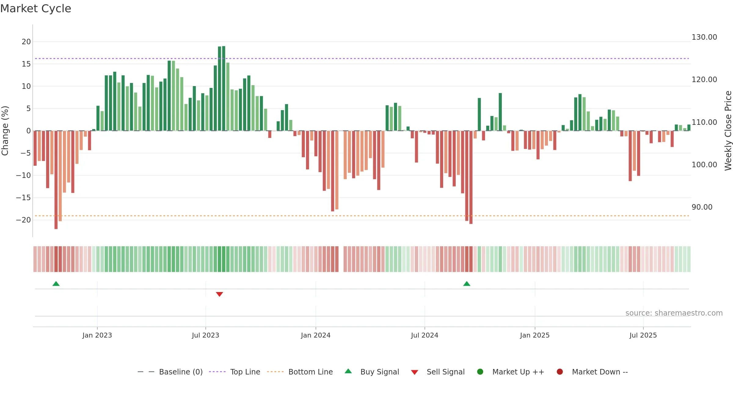The width and height of the screenshot is (733, 412).
Task: Click the green Market Up circle icon
Action: pos(480,372)
